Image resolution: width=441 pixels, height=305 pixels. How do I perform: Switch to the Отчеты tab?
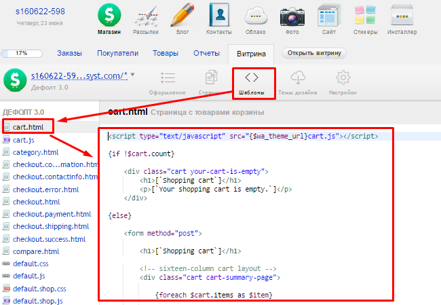206,53
